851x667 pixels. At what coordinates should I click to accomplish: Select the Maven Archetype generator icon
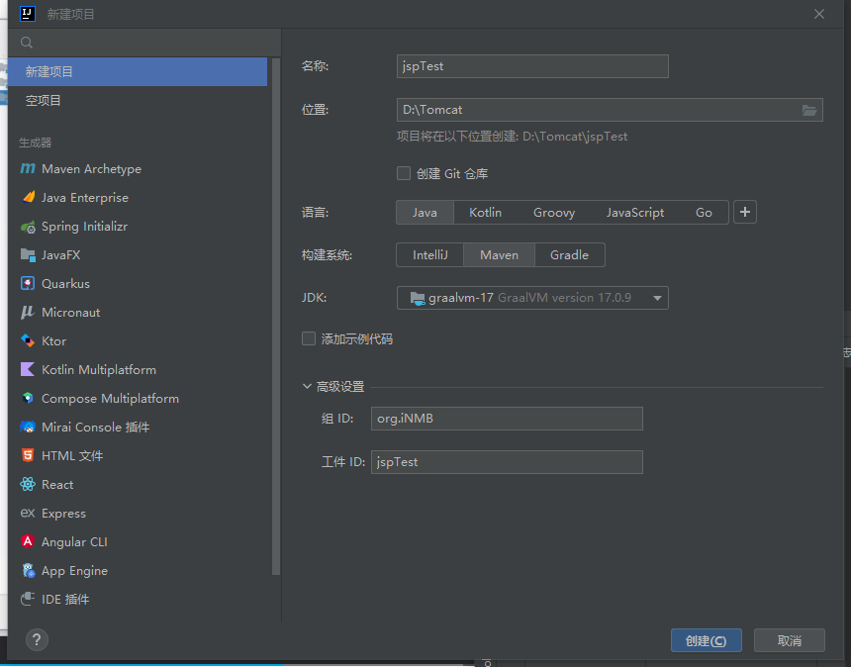tap(28, 169)
